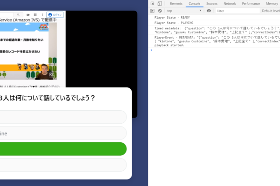Switch to the Sources tab
Image resolution: width=280 pixels, height=186 pixels.
pos(212,4)
